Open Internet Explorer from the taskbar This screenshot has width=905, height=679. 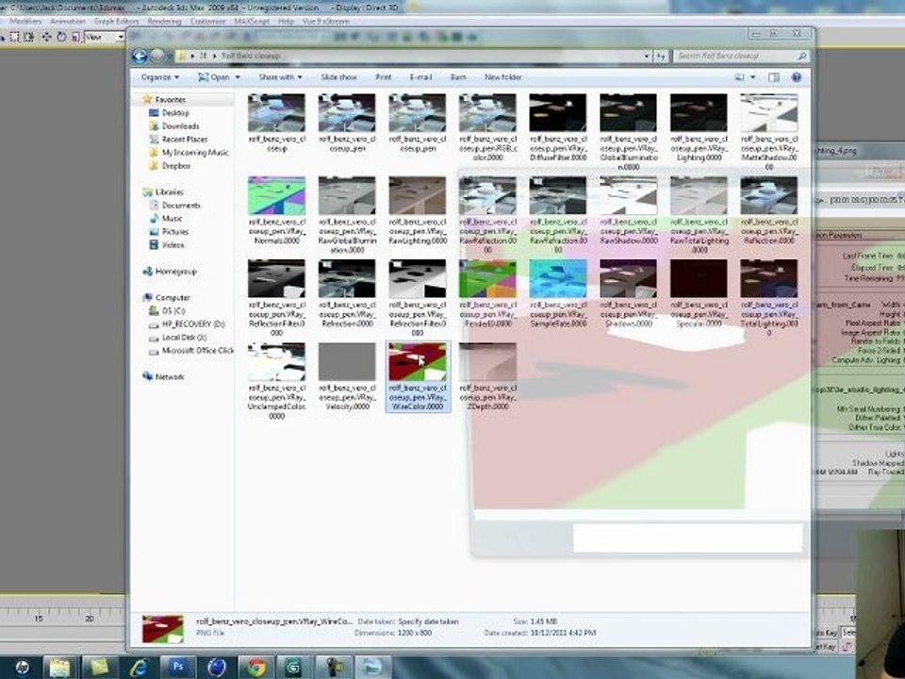click(x=139, y=668)
